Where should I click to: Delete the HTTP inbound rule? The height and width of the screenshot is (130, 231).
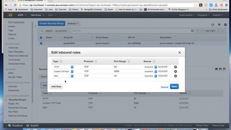pyautogui.click(x=175, y=67)
